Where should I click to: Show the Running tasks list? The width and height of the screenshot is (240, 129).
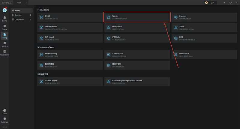pos(22,15)
